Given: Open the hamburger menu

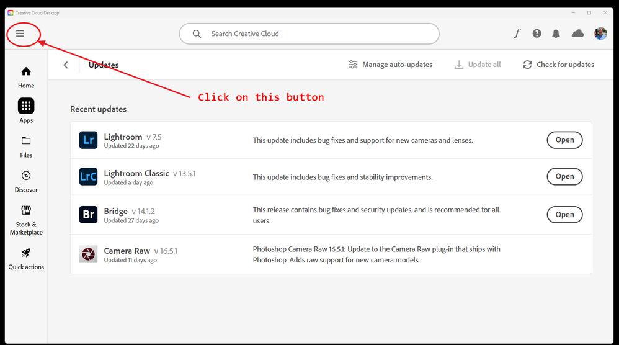Looking at the screenshot, I should click(x=20, y=34).
